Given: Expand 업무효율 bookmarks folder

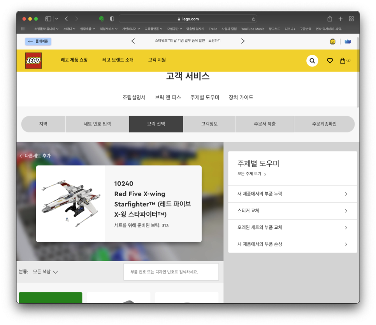Looking at the screenshot, I should (x=88, y=29).
